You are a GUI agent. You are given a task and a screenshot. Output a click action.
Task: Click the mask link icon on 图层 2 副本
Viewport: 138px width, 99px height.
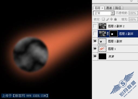pyautogui.click(x=108, y=34)
